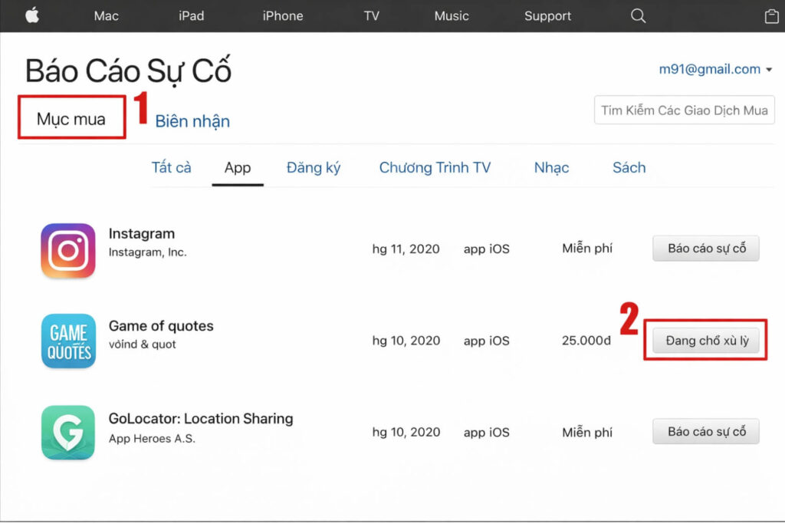Click Đang chờ xử lý button
Image resolution: width=785 pixels, height=524 pixels.
[705, 341]
